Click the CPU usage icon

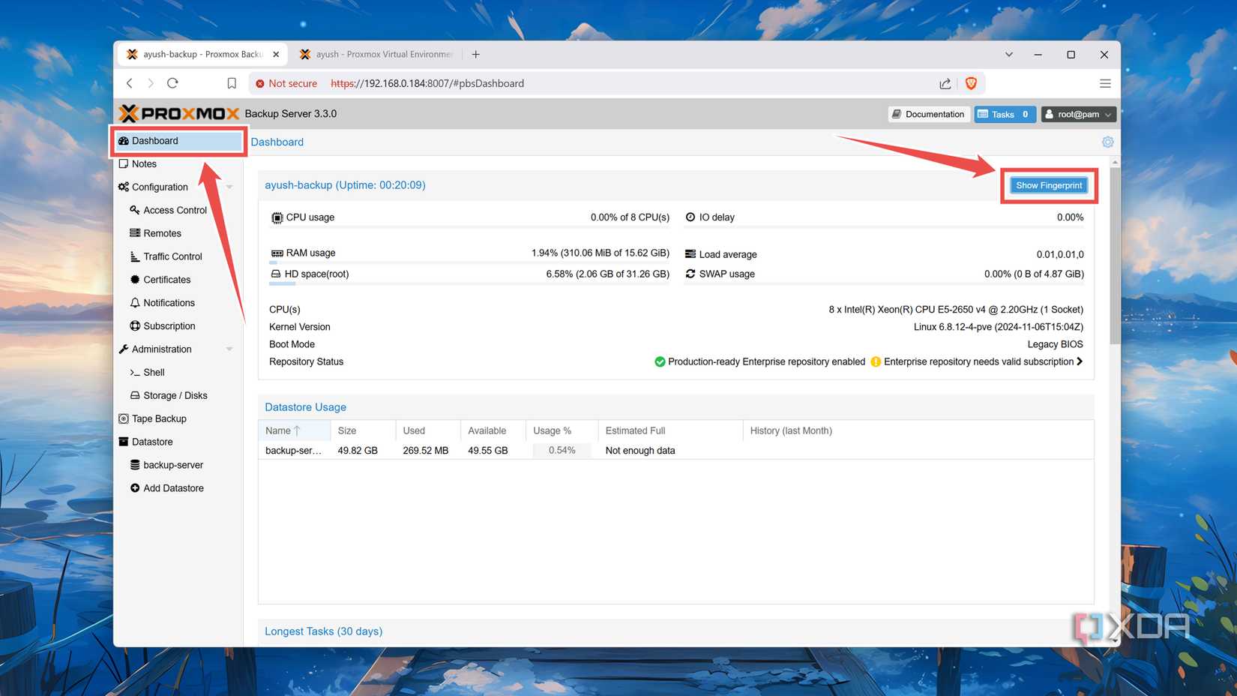coord(277,217)
